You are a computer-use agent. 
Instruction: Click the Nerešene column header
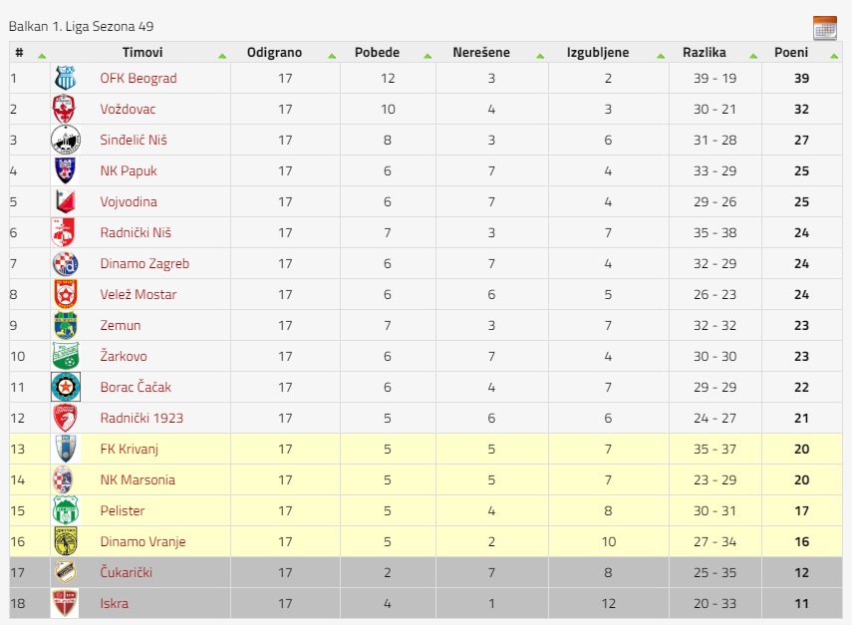tap(481, 52)
